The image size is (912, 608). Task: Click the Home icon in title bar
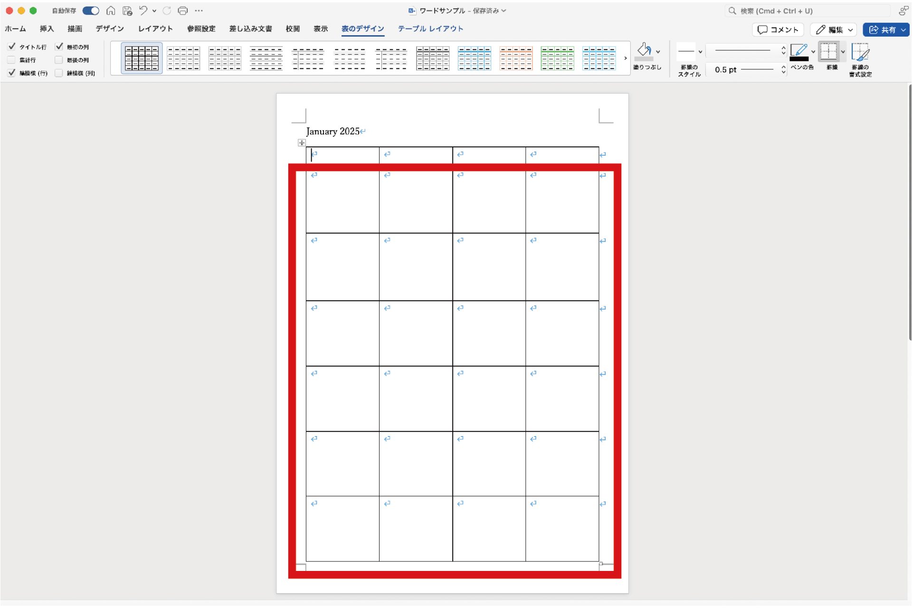click(111, 10)
